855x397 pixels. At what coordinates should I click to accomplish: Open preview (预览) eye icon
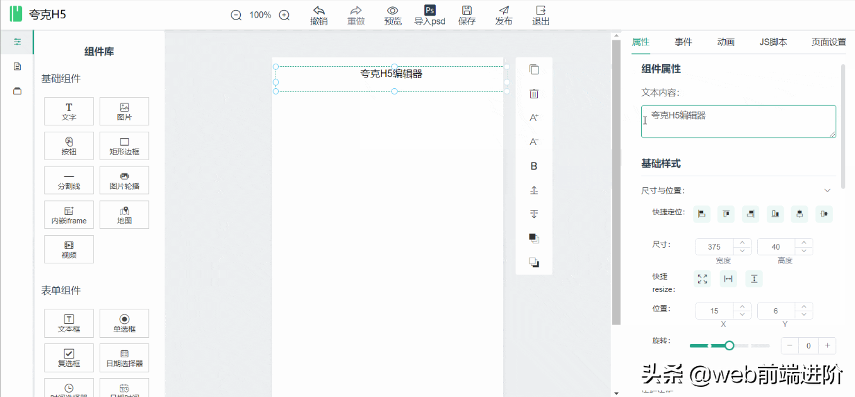(393, 11)
